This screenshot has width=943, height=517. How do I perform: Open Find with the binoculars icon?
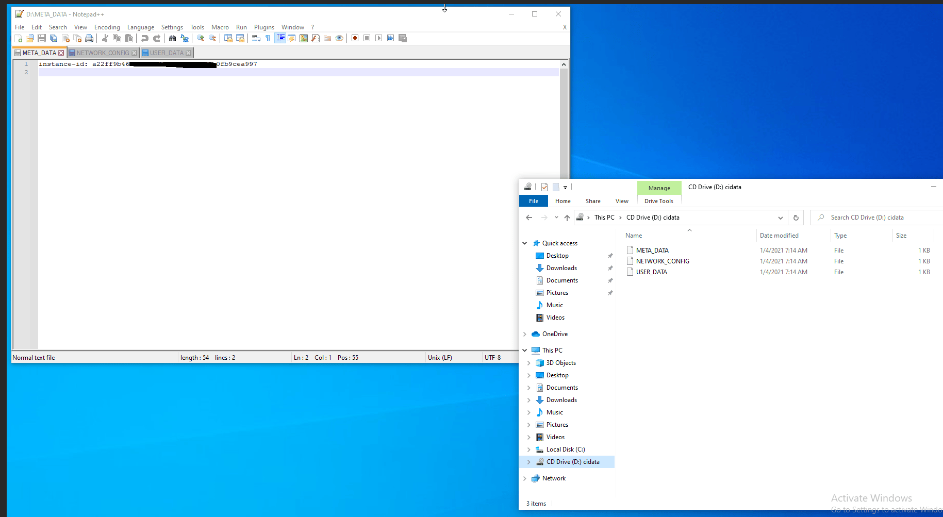pos(173,38)
